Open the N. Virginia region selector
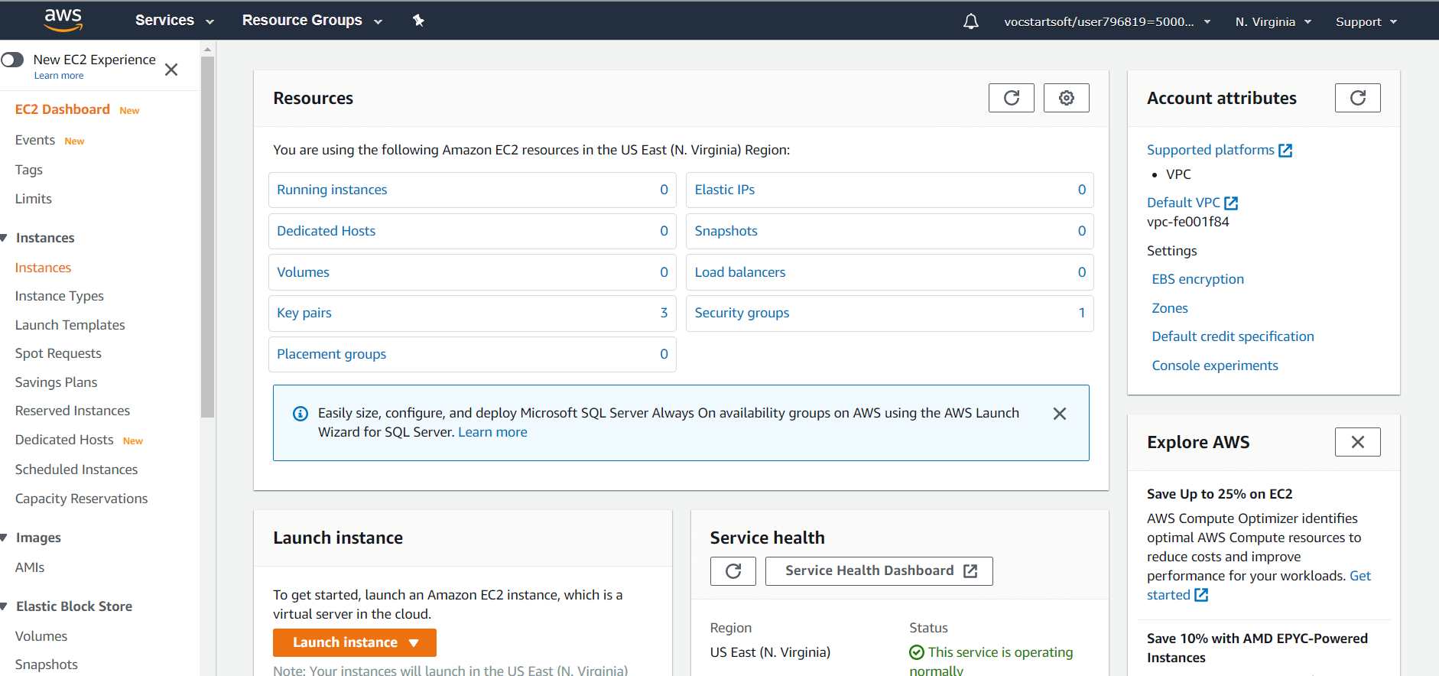 click(1273, 21)
